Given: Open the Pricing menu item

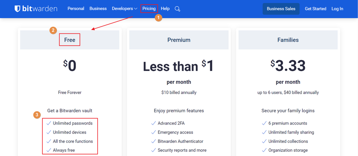Looking at the screenshot, I should click(149, 9).
